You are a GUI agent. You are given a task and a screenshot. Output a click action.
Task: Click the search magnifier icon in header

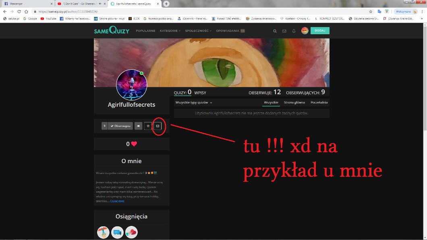click(275, 31)
